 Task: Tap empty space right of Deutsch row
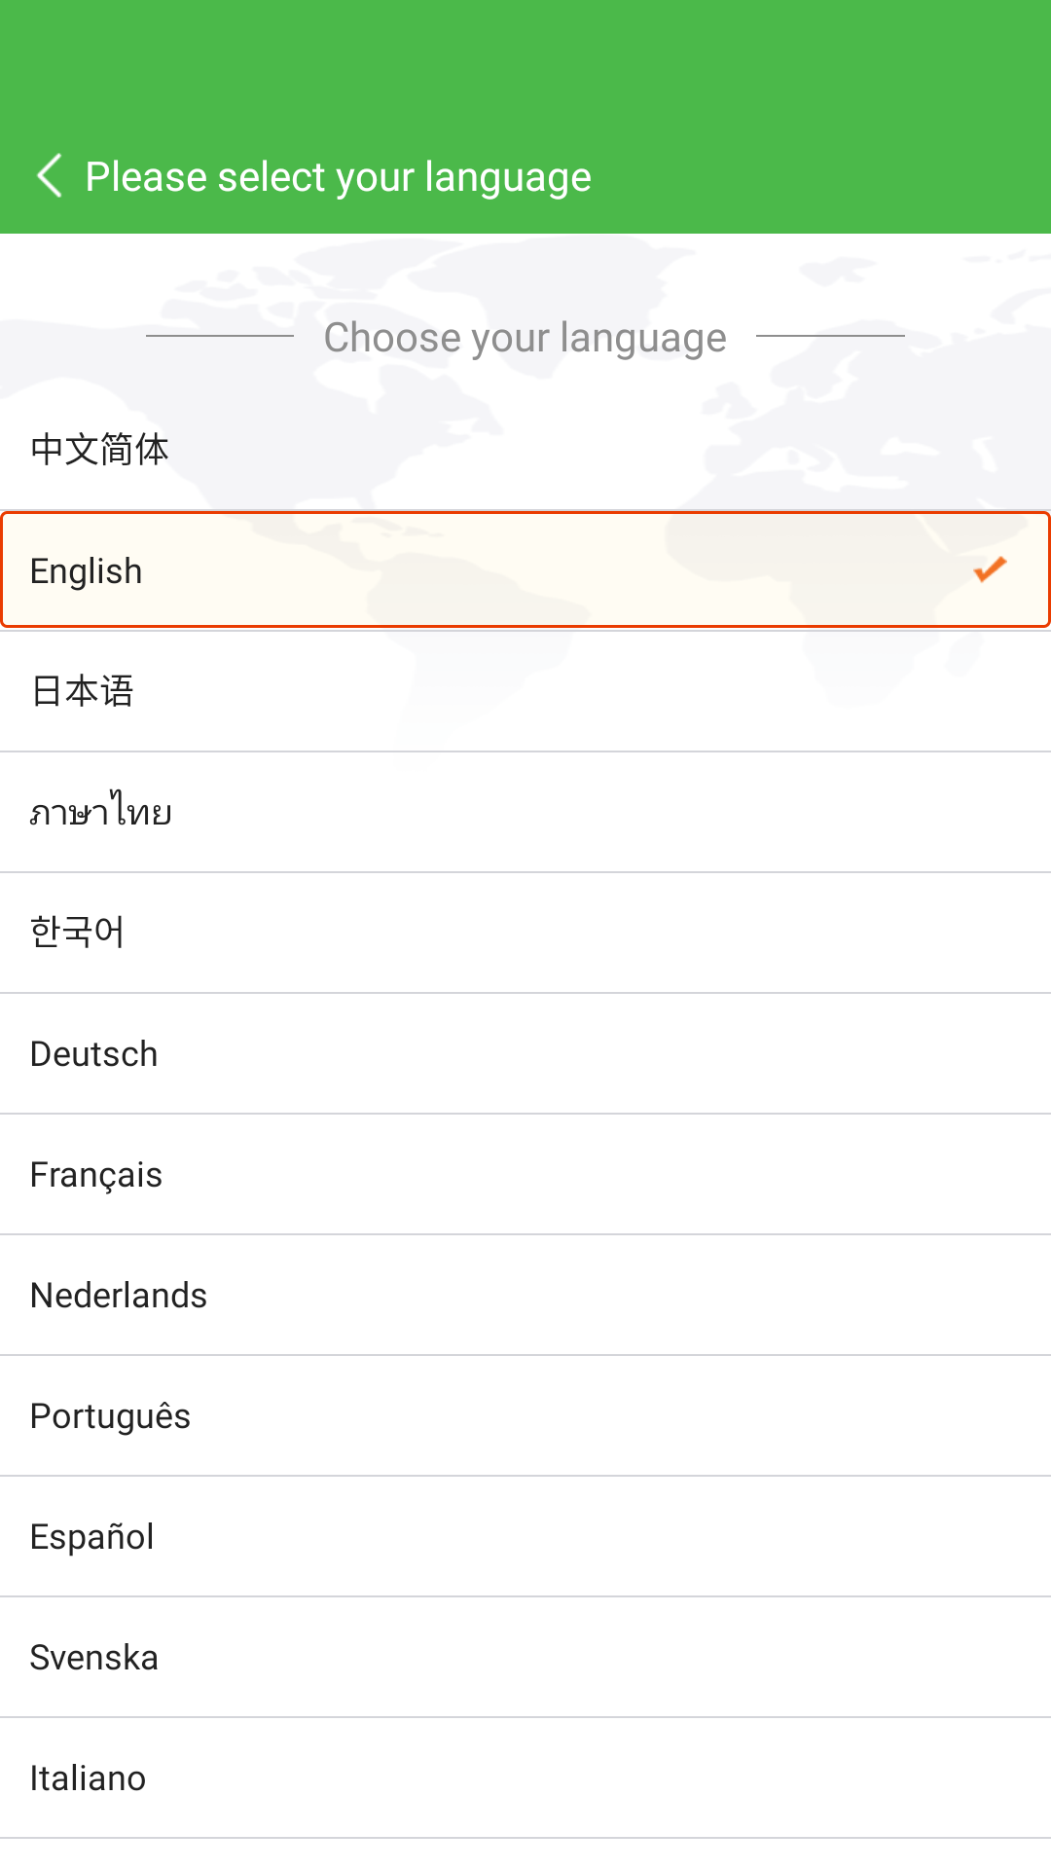click(681, 1054)
